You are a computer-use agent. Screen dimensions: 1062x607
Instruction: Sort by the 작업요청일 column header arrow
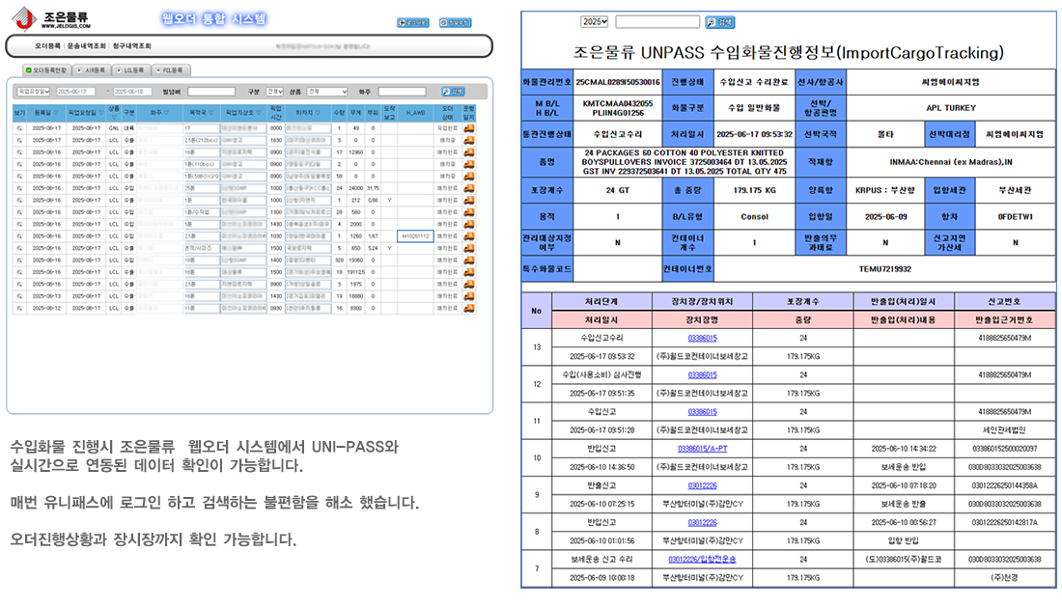point(101,113)
